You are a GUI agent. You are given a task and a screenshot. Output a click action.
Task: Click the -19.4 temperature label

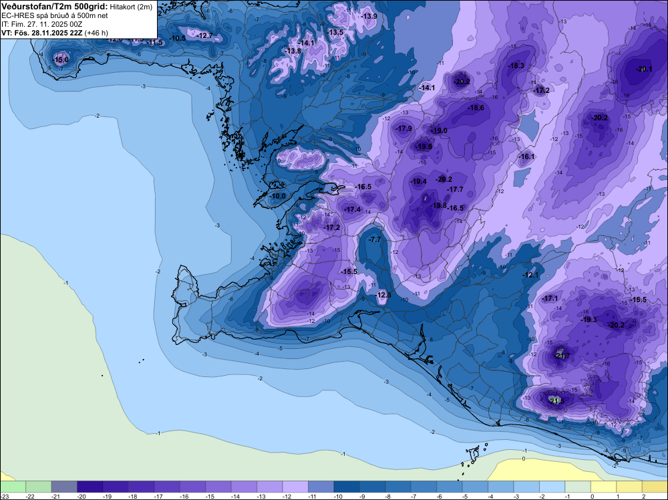418,181
